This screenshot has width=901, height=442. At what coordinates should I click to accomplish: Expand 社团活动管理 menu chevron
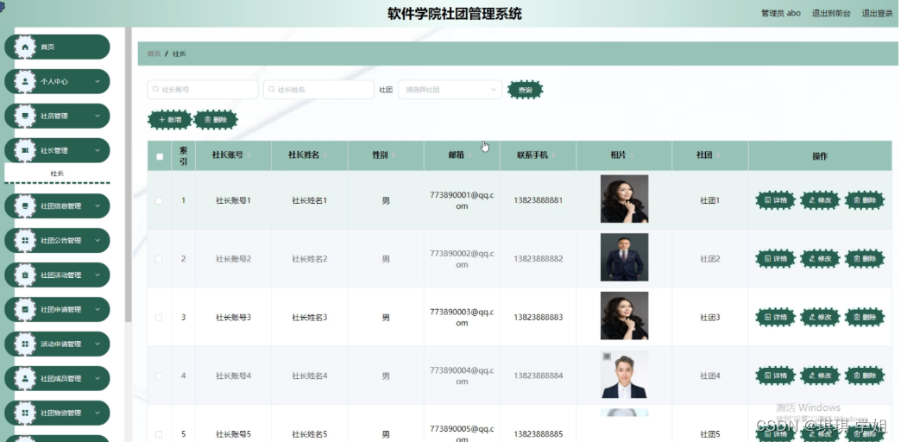[x=98, y=275]
